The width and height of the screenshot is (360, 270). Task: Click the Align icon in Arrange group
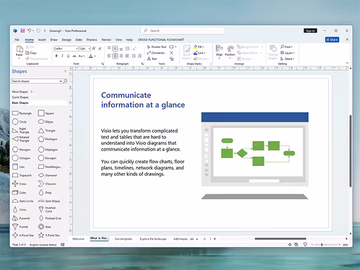(x=219, y=50)
